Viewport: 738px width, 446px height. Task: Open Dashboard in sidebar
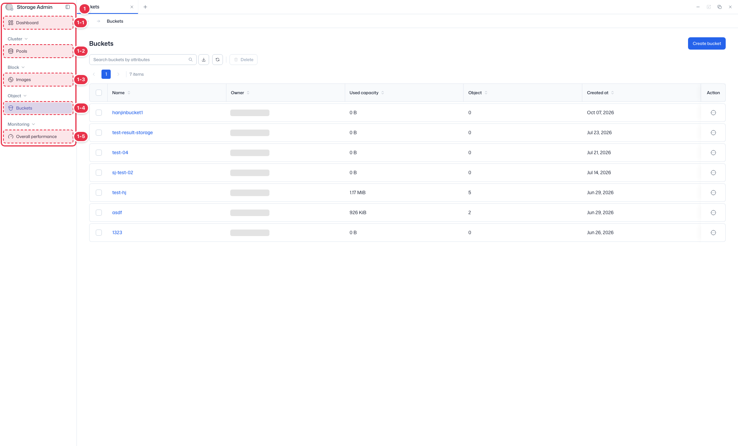pyautogui.click(x=38, y=23)
